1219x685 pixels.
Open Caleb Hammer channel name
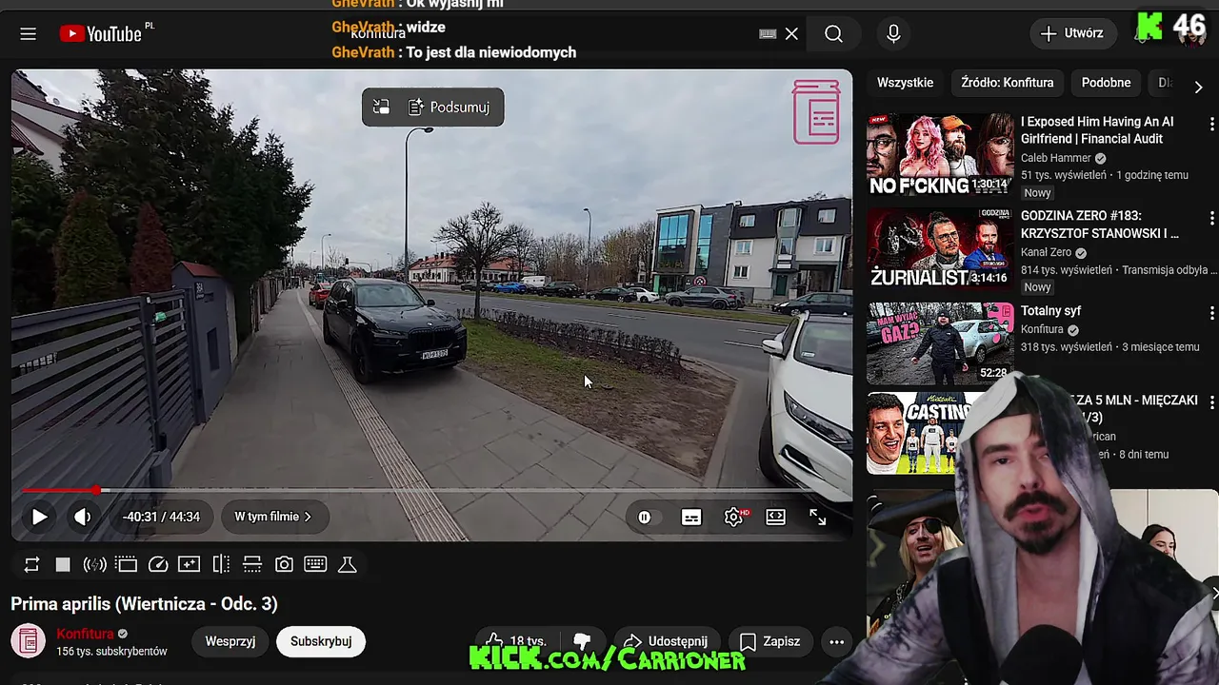click(1055, 158)
